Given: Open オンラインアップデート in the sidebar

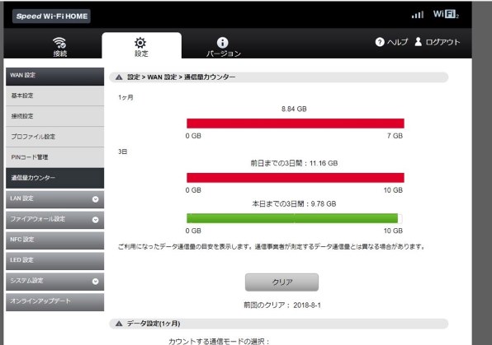Looking at the screenshot, I should click(55, 302).
